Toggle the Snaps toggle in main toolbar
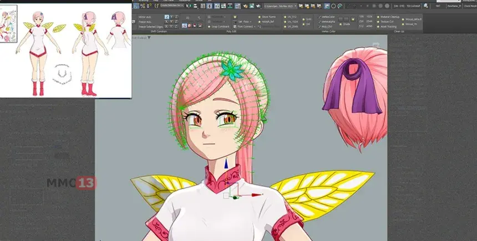Screen dimensions: 477x241 pos(136,6)
